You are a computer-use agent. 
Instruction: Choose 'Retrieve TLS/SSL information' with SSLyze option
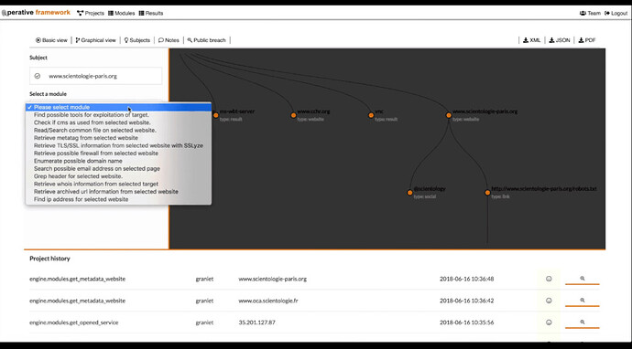118,145
